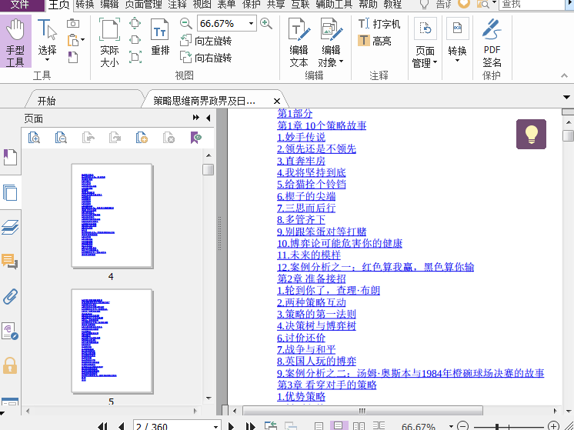Toggle single page view mode in status bar
574x430 pixels.
tap(319, 426)
